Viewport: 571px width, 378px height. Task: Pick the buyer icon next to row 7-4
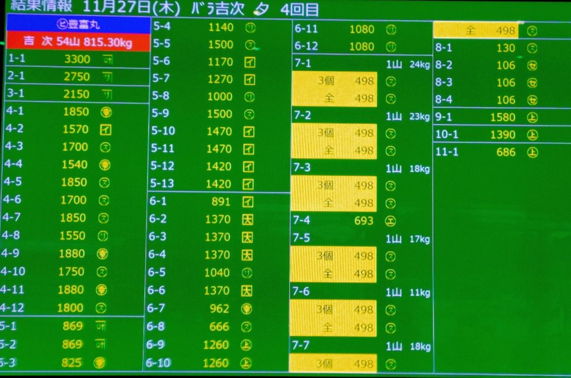pyautogui.click(x=390, y=221)
